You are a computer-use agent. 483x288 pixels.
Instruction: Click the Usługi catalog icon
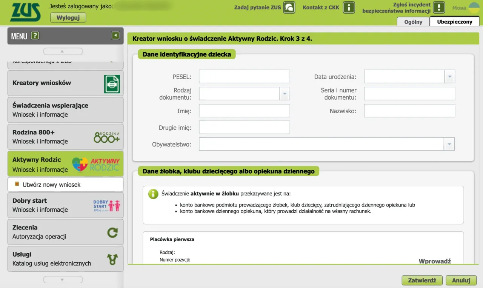pyautogui.click(x=112, y=259)
